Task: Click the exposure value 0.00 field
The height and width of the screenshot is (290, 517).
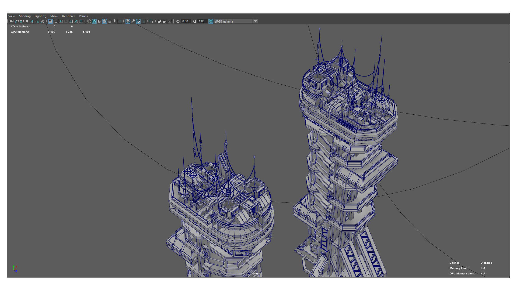Action: coord(185,21)
